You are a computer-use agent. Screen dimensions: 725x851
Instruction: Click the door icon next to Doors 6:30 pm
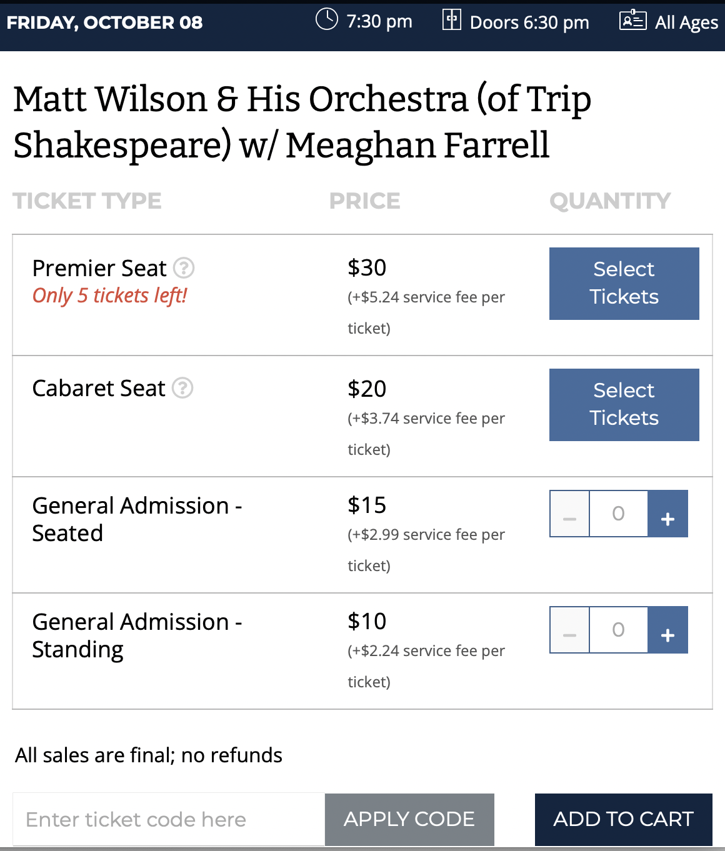tap(452, 20)
